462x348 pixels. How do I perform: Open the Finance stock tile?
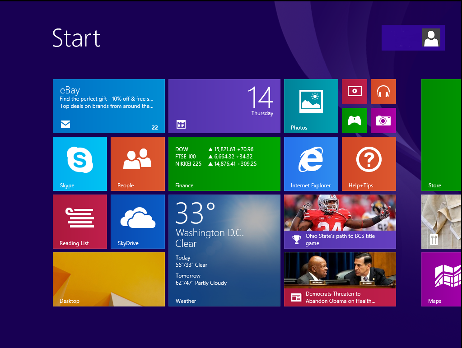pos(224,164)
